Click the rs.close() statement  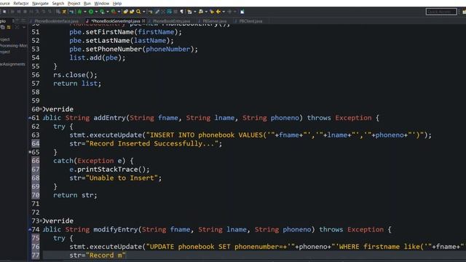click(75, 75)
